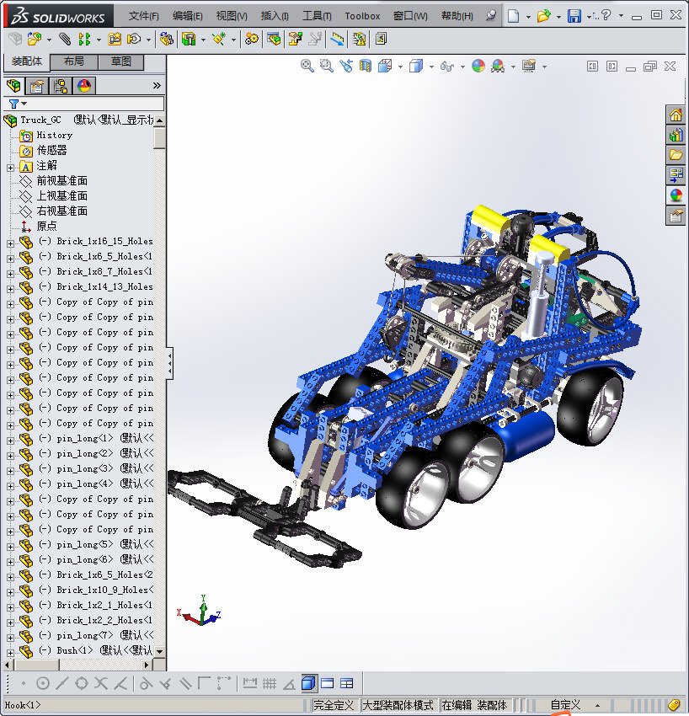Open SolidWorks Resources home icon in task pane

676,115
